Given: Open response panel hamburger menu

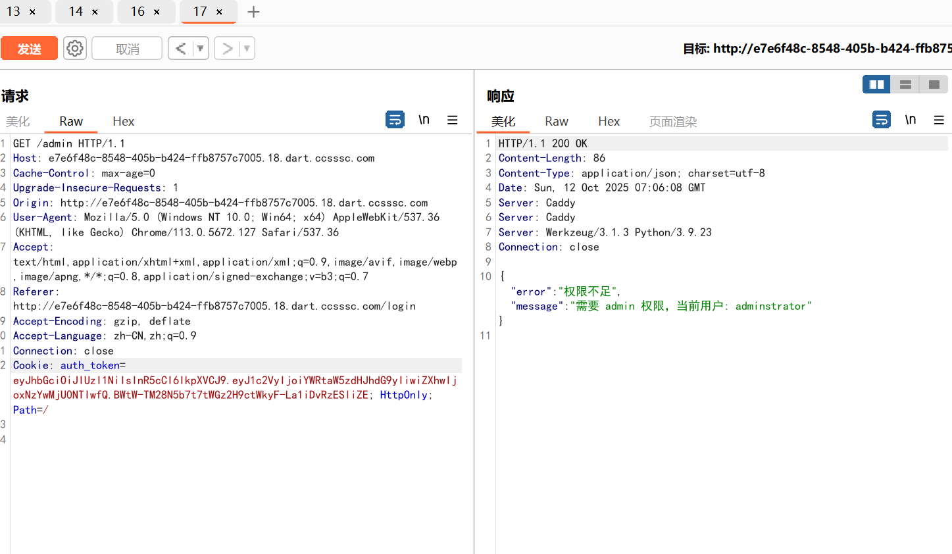Looking at the screenshot, I should pos(939,120).
